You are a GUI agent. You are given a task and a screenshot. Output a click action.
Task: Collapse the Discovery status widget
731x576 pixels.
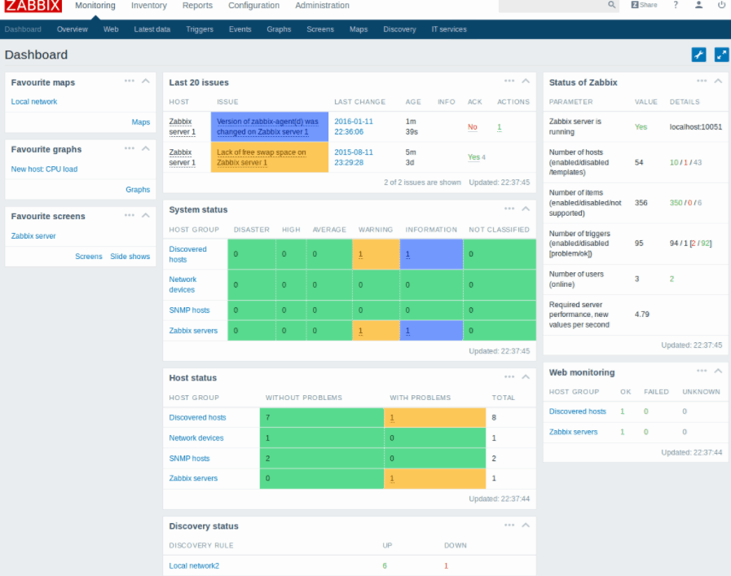click(526, 525)
